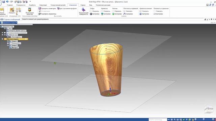Toggle Уклоны Показать checkbox
The image size is (216, 121).
click(113, 11)
